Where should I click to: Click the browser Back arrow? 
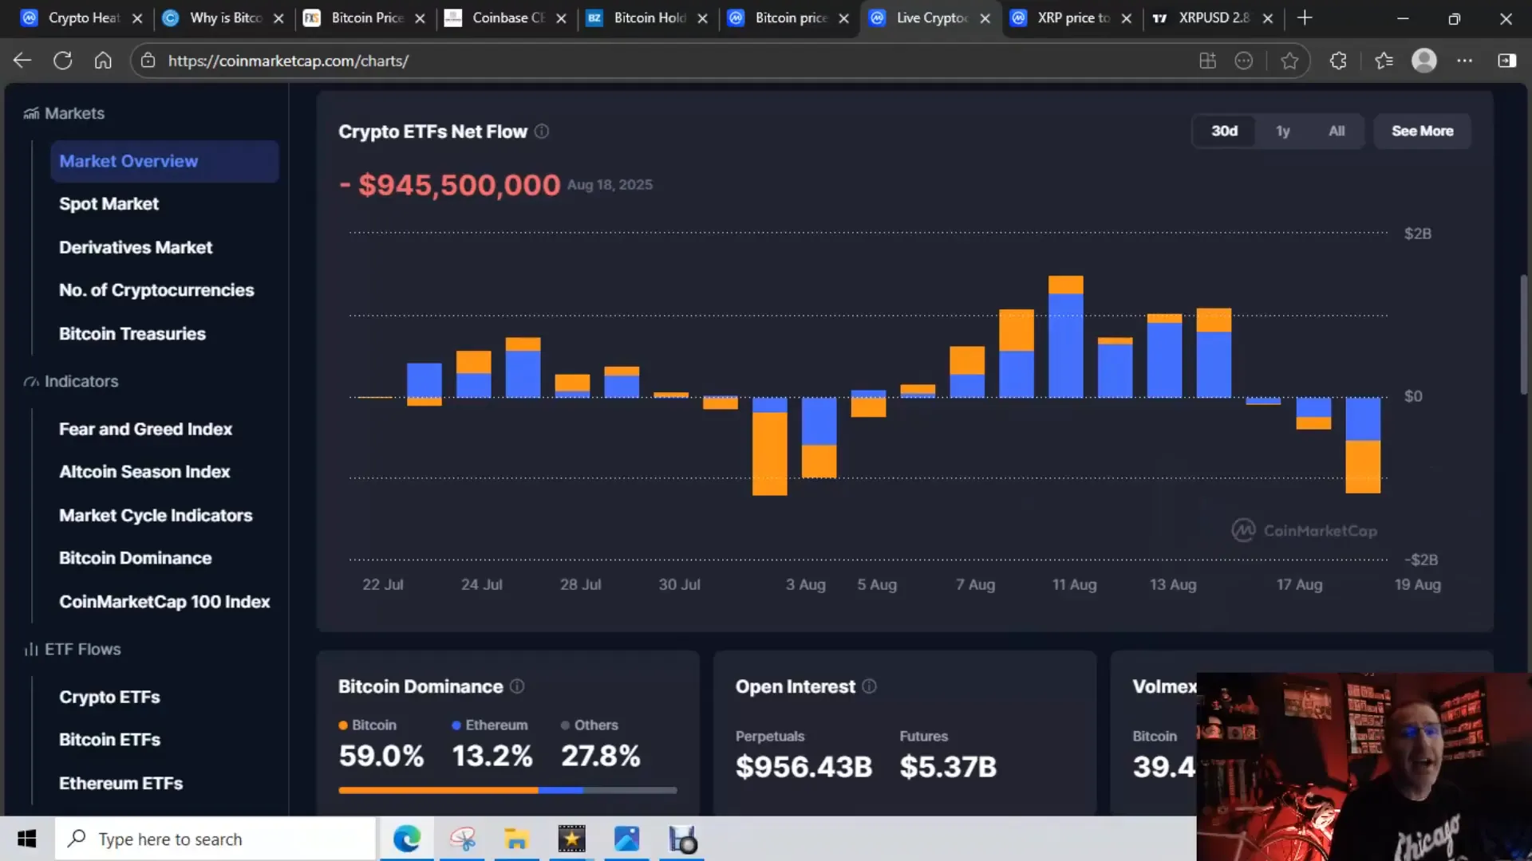tap(22, 61)
